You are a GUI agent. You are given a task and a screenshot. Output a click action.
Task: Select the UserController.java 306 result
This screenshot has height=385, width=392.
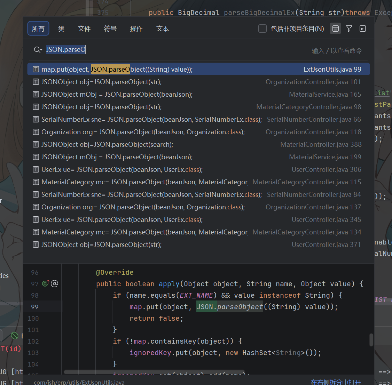pos(198,169)
